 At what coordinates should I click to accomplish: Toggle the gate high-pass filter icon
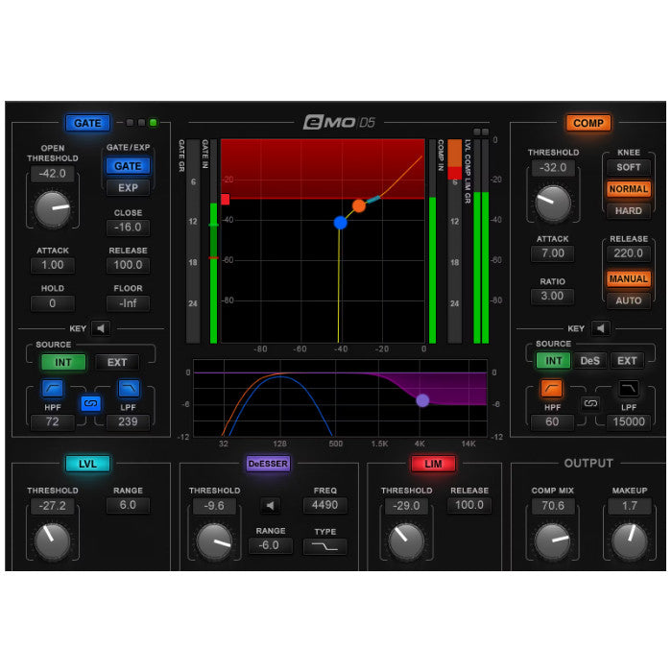53,389
